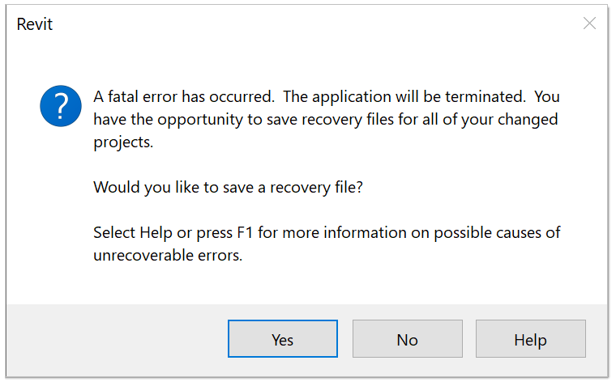Click the Revit title text
616x386 pixels.
click(x=35, y=24)
